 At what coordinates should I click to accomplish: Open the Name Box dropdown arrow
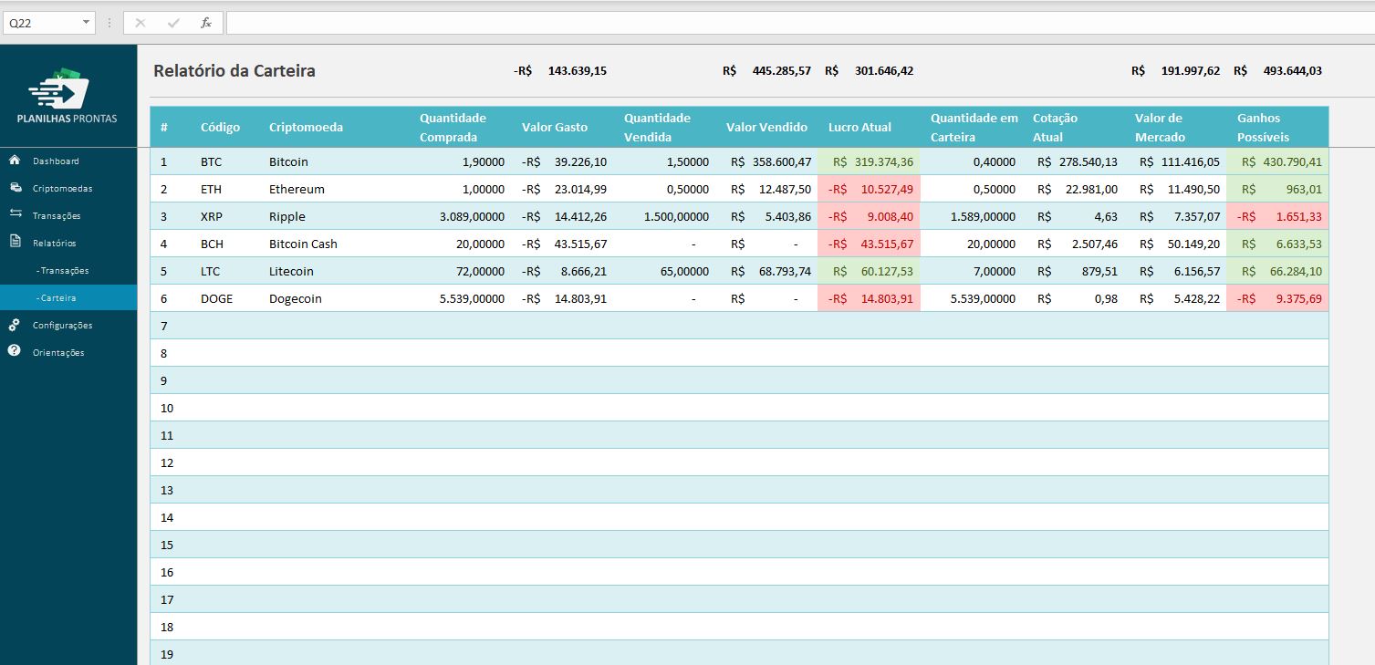[x=87, y=22]
